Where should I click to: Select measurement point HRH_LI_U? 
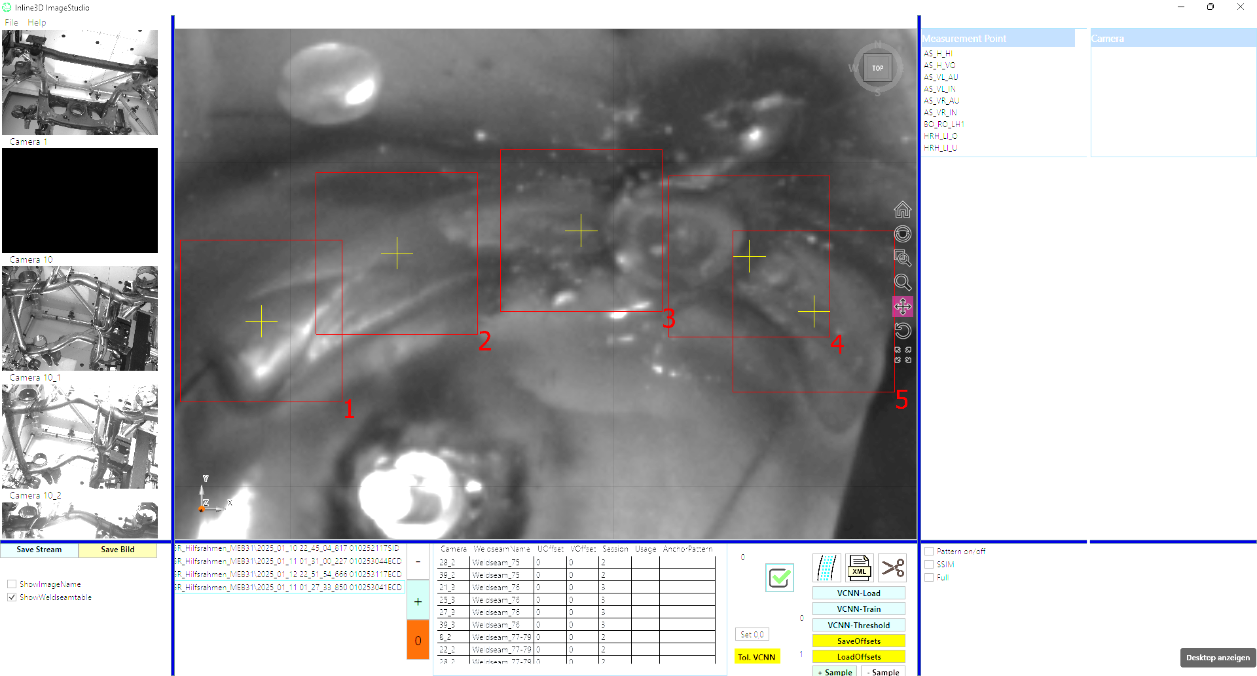click(940, 148)
